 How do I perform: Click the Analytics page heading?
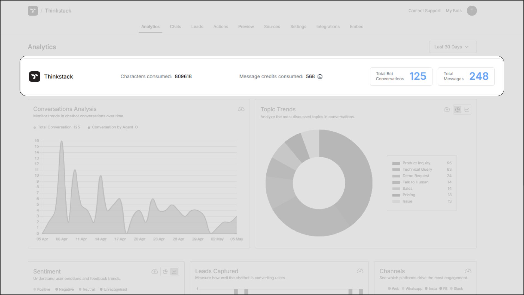click(42, 47)
